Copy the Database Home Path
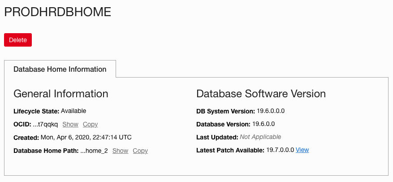 point(140,151)
